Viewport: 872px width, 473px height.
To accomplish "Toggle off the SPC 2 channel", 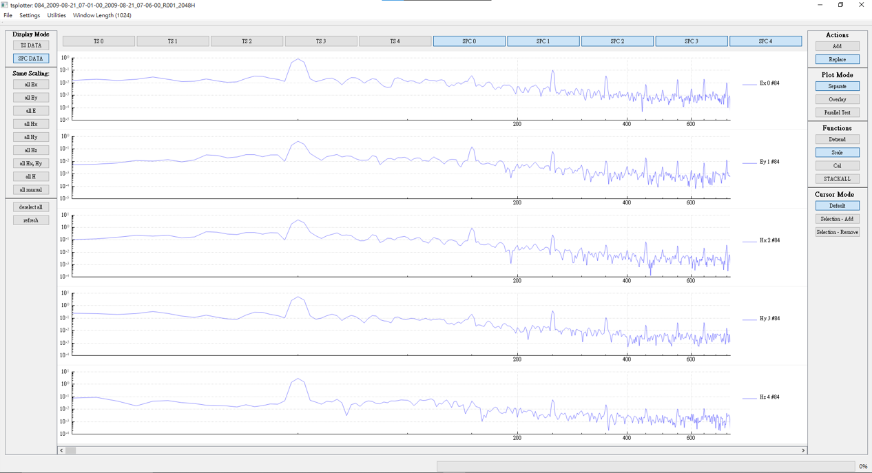I will (x=617, y=41).
